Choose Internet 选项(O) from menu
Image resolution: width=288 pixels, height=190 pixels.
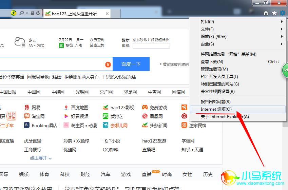point(238,109)
